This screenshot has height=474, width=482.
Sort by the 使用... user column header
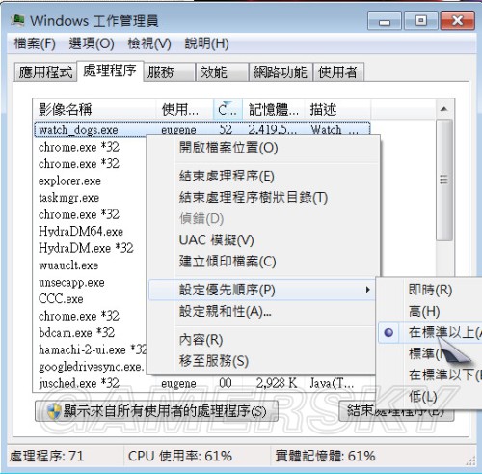coord(185,110)
